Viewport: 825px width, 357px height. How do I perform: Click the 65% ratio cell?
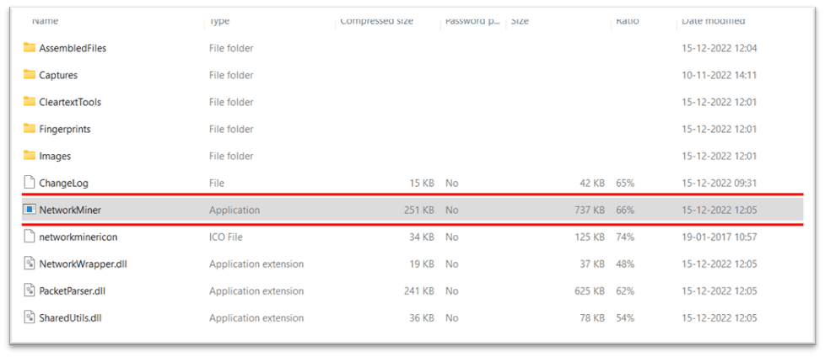pyautogui.click(x=625, y=184)
